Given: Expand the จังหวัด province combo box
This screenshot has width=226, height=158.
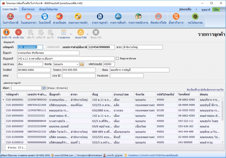Looking at the screenshot, I should 77,64.
